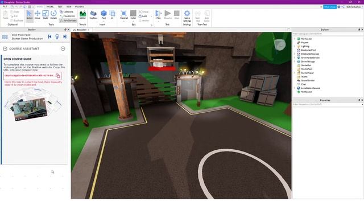Click the share icon in top bar
The image size is (364, 205).
343,7
